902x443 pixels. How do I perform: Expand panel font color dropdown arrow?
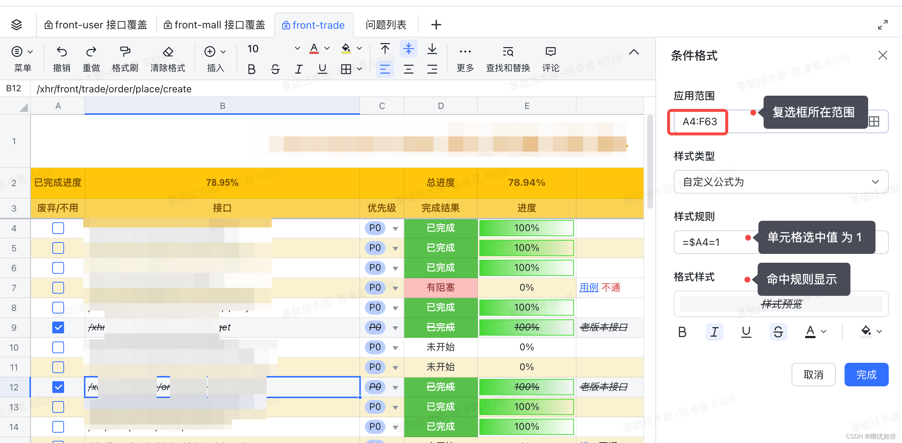point(824,332)
